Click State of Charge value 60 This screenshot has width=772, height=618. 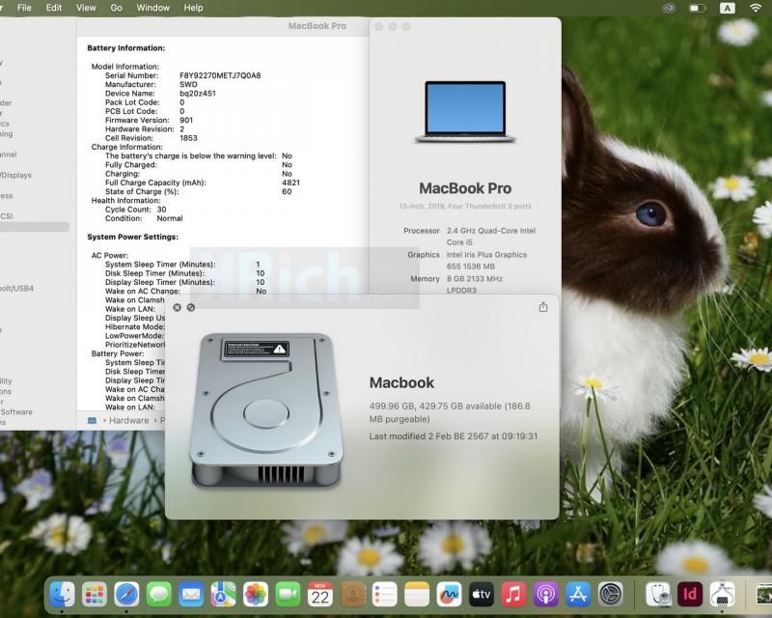click(x=287, y=191)
